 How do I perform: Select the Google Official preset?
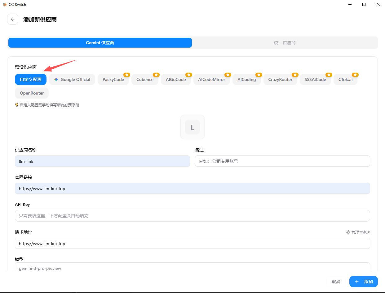(72, 79)
